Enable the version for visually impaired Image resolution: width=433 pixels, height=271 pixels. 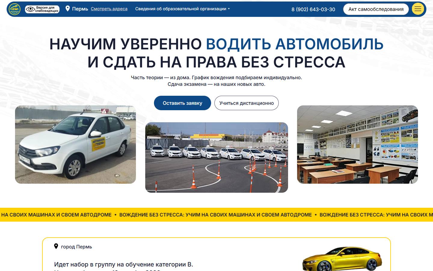pos(42,9)
